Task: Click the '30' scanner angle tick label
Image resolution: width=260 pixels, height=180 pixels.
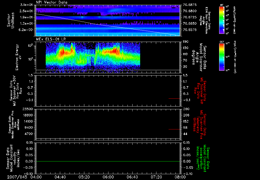Action: (x=185, y=67)
